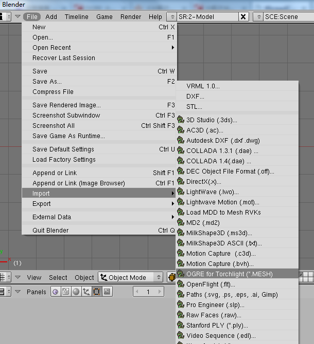The image size is (314, 344).
Task: Collapse the top header menus triangle
Action: pos(18,16)
